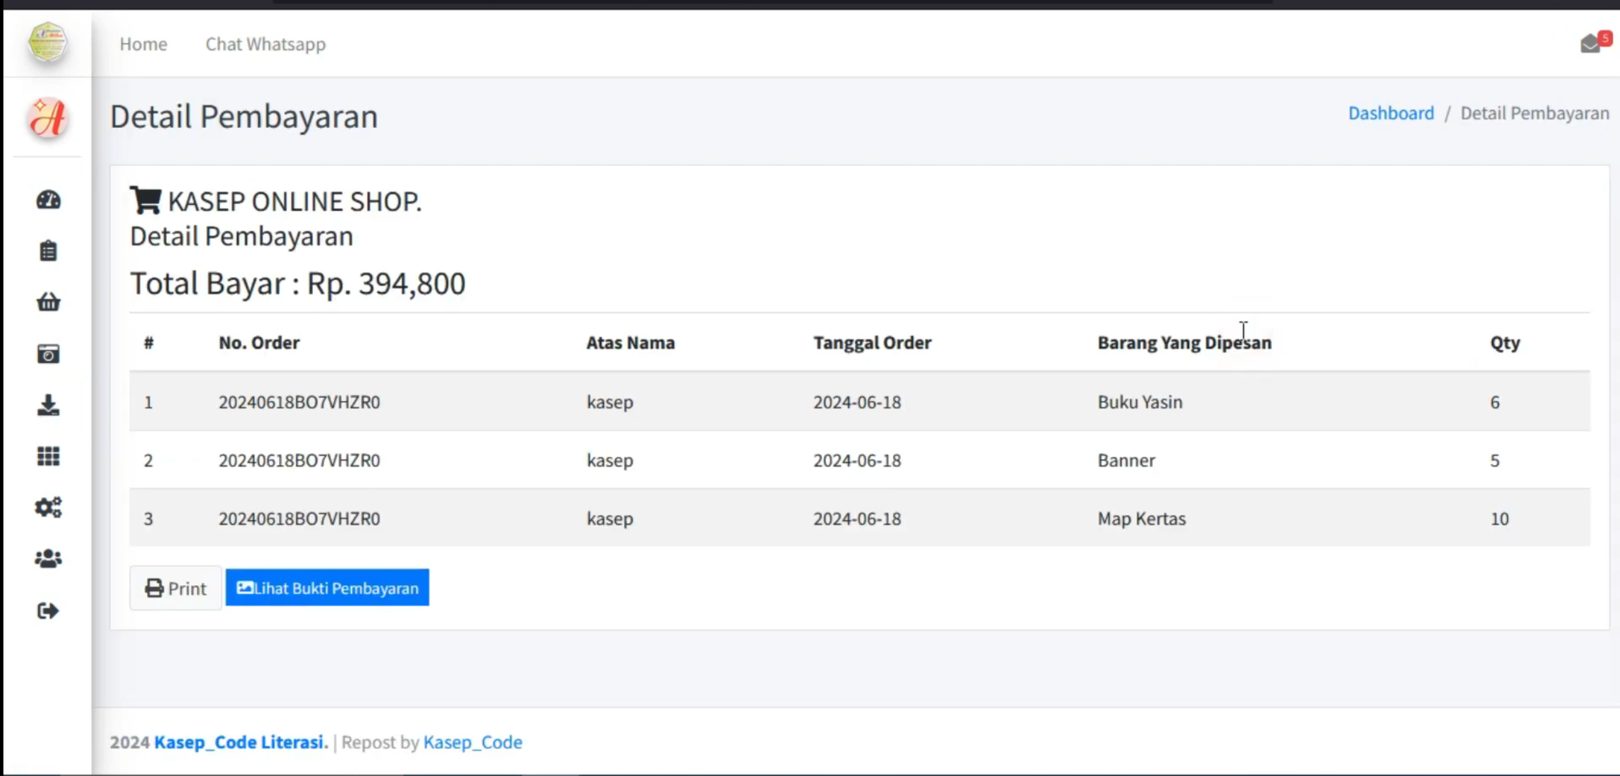Open the camera archive sidebar icon
The width and height of the screenshot is (1620, 776).
click(48, 353)
